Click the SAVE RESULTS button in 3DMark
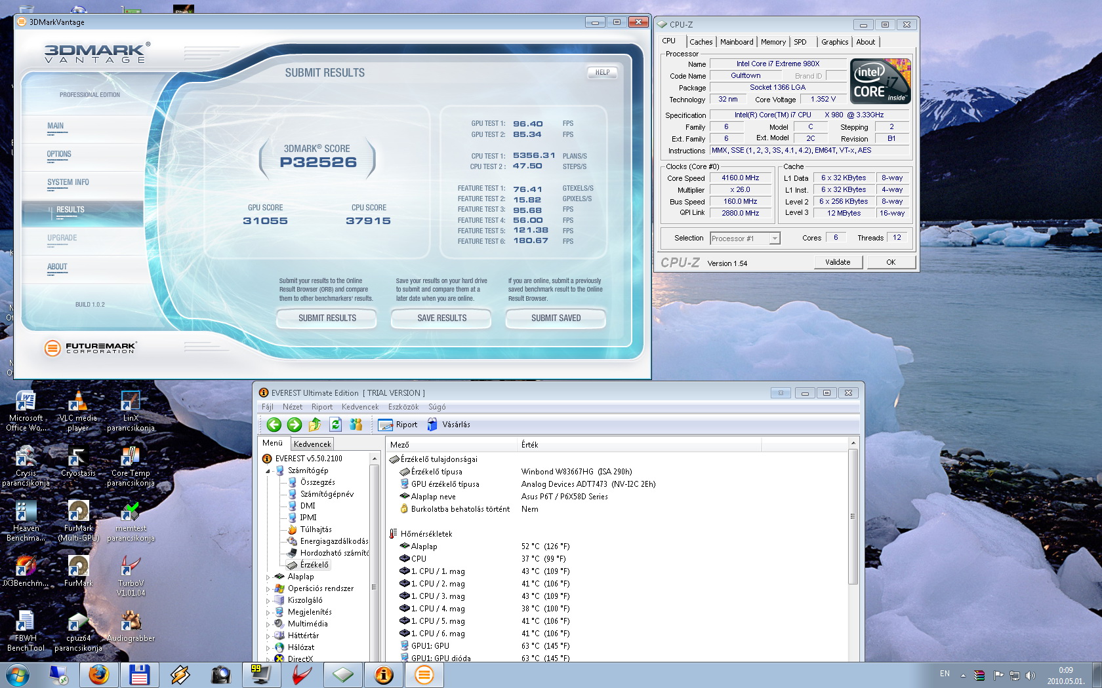Viewport: 1102px width, 688px height. (441, 318)
